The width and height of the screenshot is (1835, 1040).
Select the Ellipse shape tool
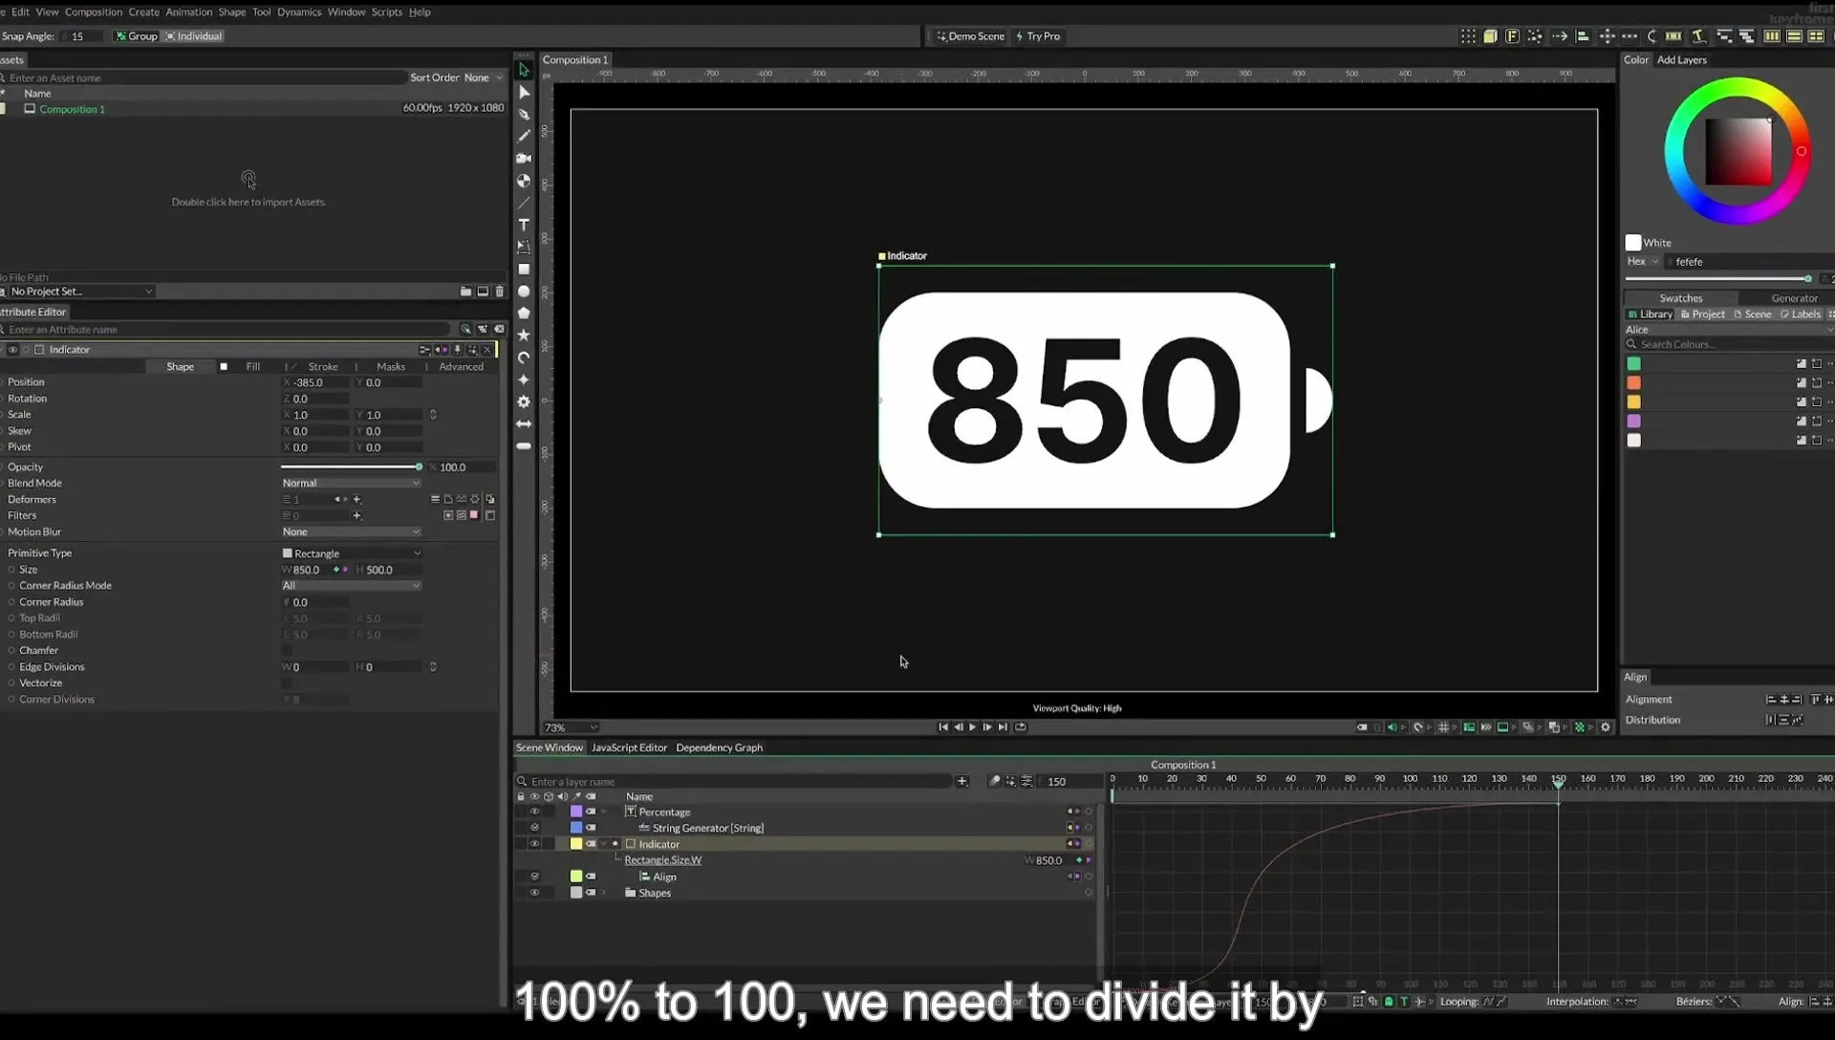point(524,292)
